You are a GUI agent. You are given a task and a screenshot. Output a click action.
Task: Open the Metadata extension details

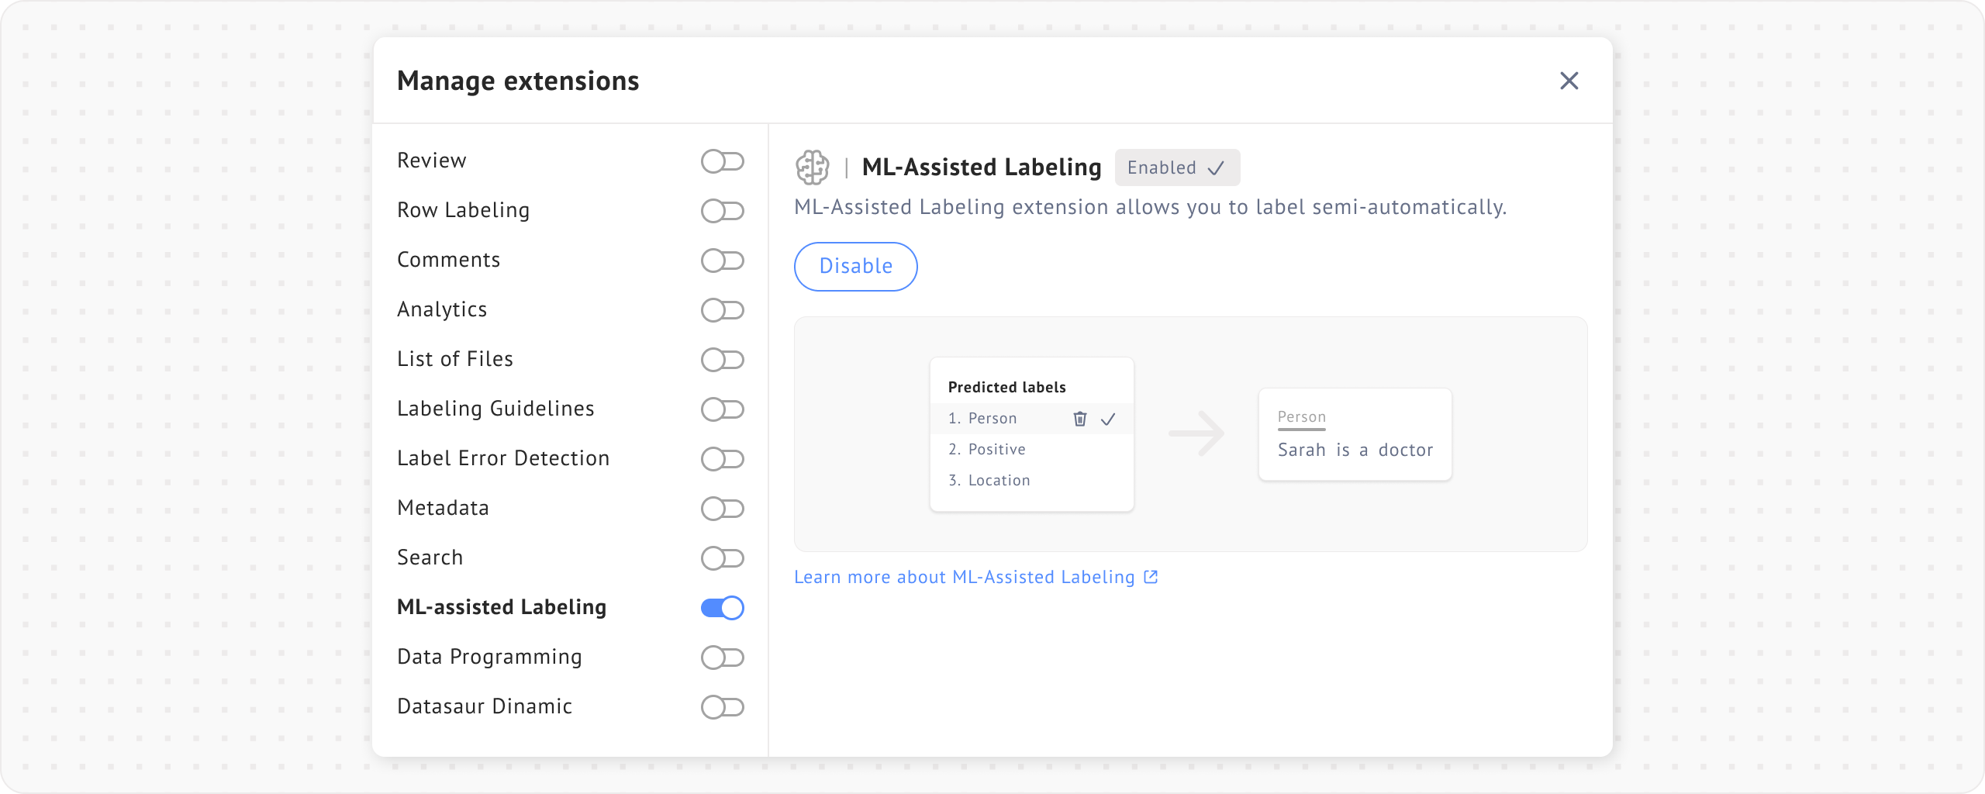pyautogui.click(x=443, y=508)
